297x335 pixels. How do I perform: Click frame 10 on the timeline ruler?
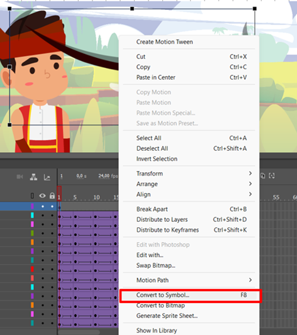[x=96, y=197]
